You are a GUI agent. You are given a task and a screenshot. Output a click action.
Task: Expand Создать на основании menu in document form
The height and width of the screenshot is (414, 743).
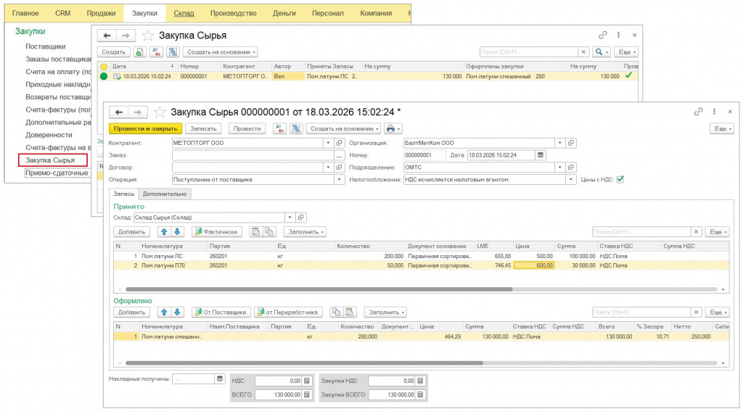[x=343, y=128]
